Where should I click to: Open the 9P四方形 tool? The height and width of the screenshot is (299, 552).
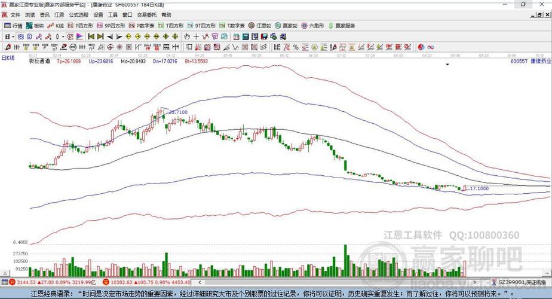point(111,26)
